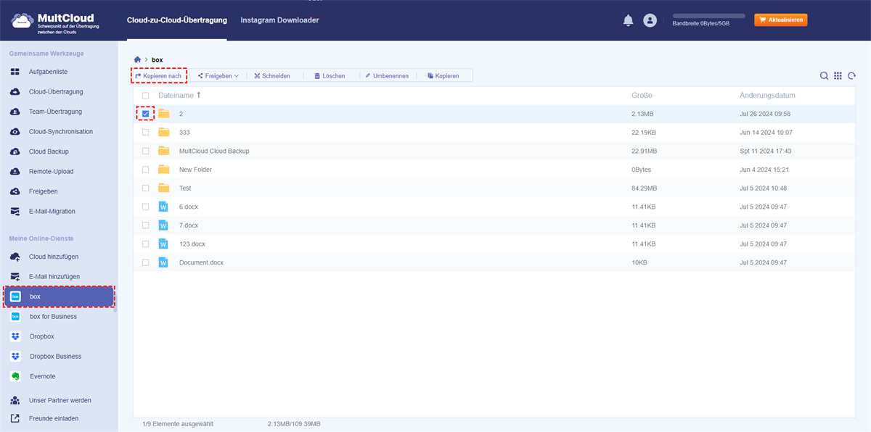Check the 7.docx checkbox
This screenshot has height=432, width=871.
point(146,225)
